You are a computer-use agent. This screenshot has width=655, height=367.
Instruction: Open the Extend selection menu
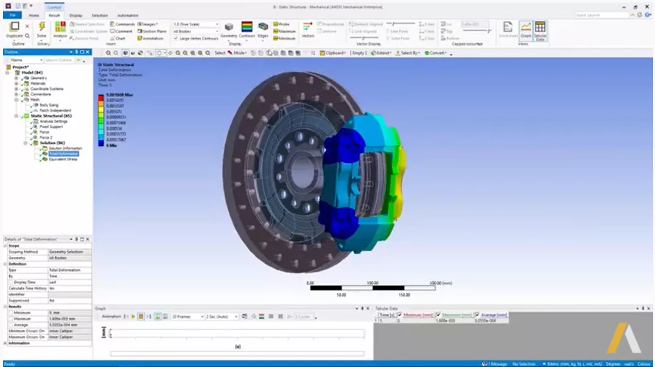(381, 53)
